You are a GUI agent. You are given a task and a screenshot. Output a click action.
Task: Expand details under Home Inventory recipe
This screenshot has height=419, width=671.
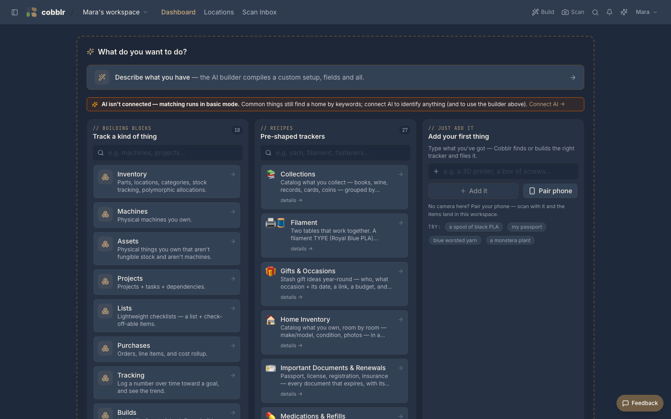click(291, 345)
